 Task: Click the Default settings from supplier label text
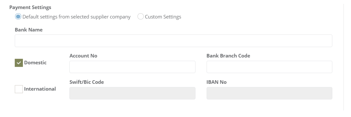[x=76, y=17]
